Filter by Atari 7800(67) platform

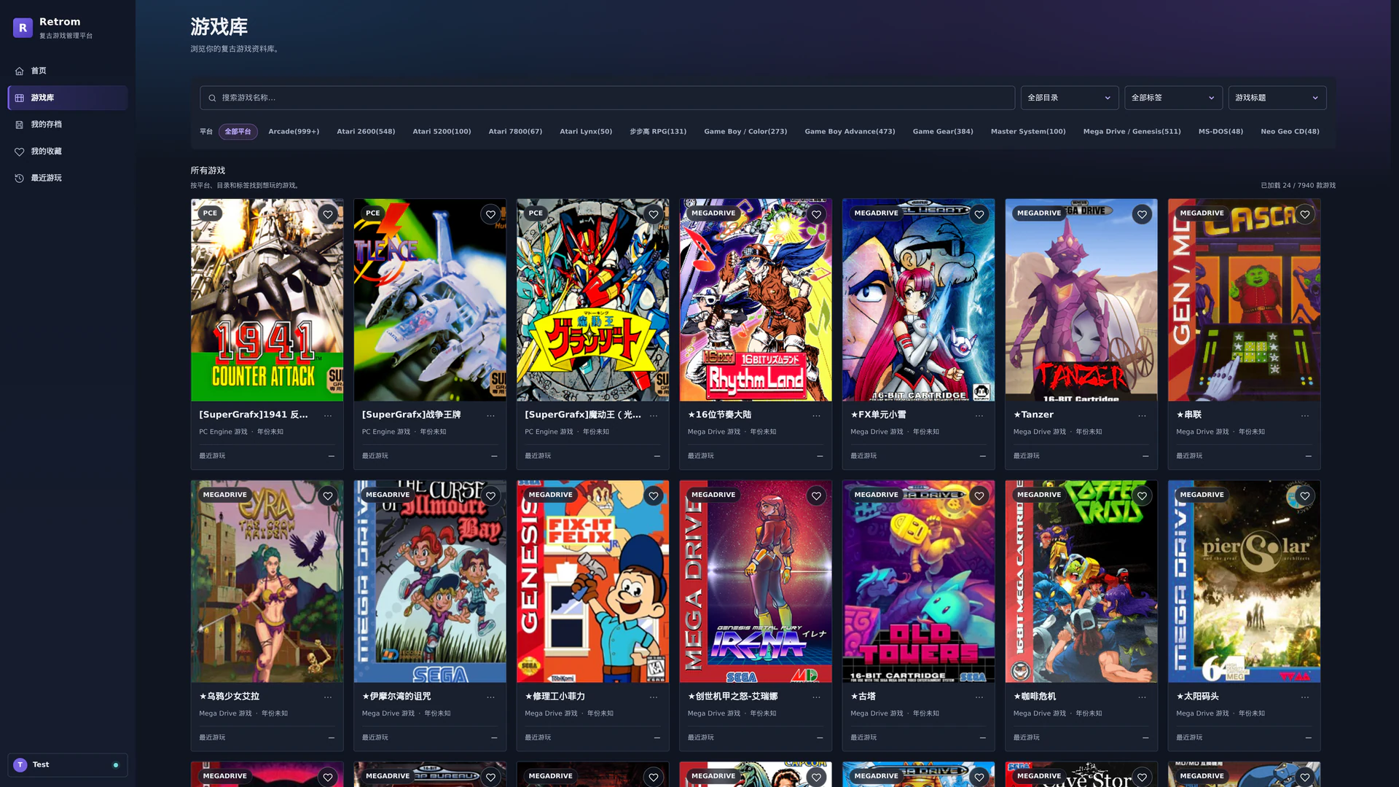pyautogui.click(x=515, y=132)
